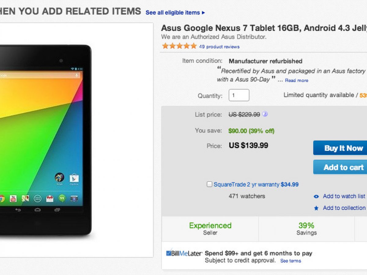Click the five-star rating icons
Viewport: 367px width, 275px height.
point(179,46)
